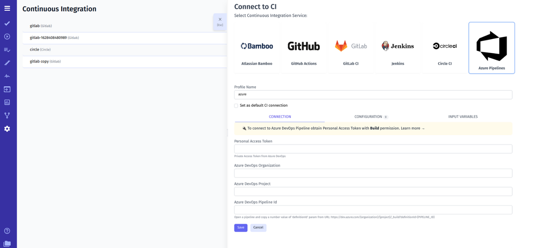Select the Jenkins service card
Screen dimensions: 552x248
pyautogui.click(x=398, y=48)
